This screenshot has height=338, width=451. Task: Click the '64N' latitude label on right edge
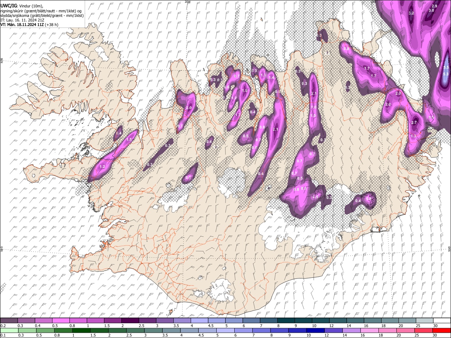(x=449, y=249)
